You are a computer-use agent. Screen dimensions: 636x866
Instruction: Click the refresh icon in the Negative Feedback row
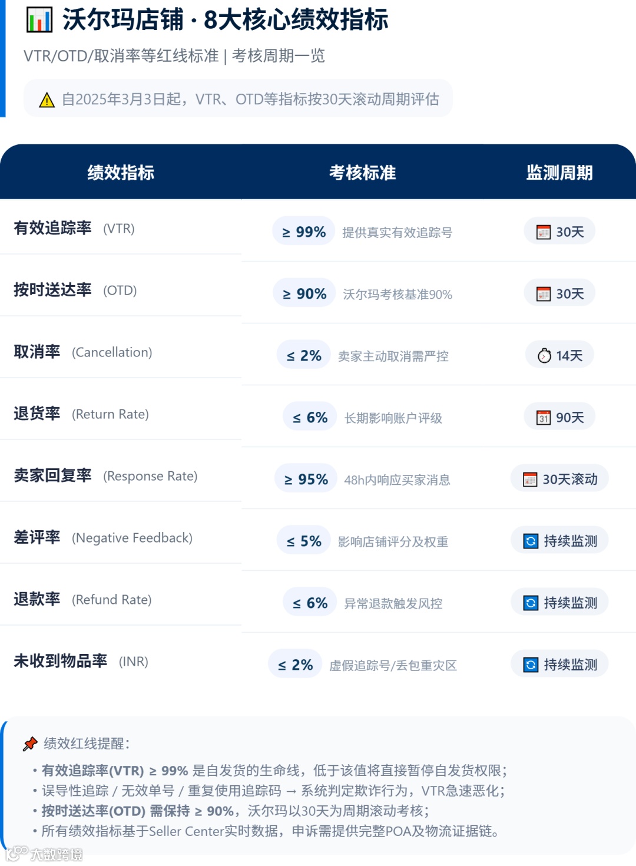531,541
